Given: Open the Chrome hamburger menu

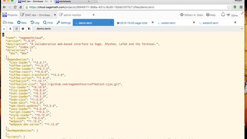Looking at the screenshot, I should point(241,7).
